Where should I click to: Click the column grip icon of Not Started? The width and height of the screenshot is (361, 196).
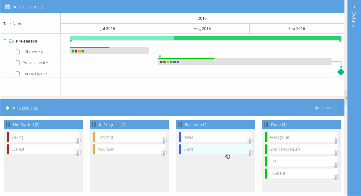(8, 125)
